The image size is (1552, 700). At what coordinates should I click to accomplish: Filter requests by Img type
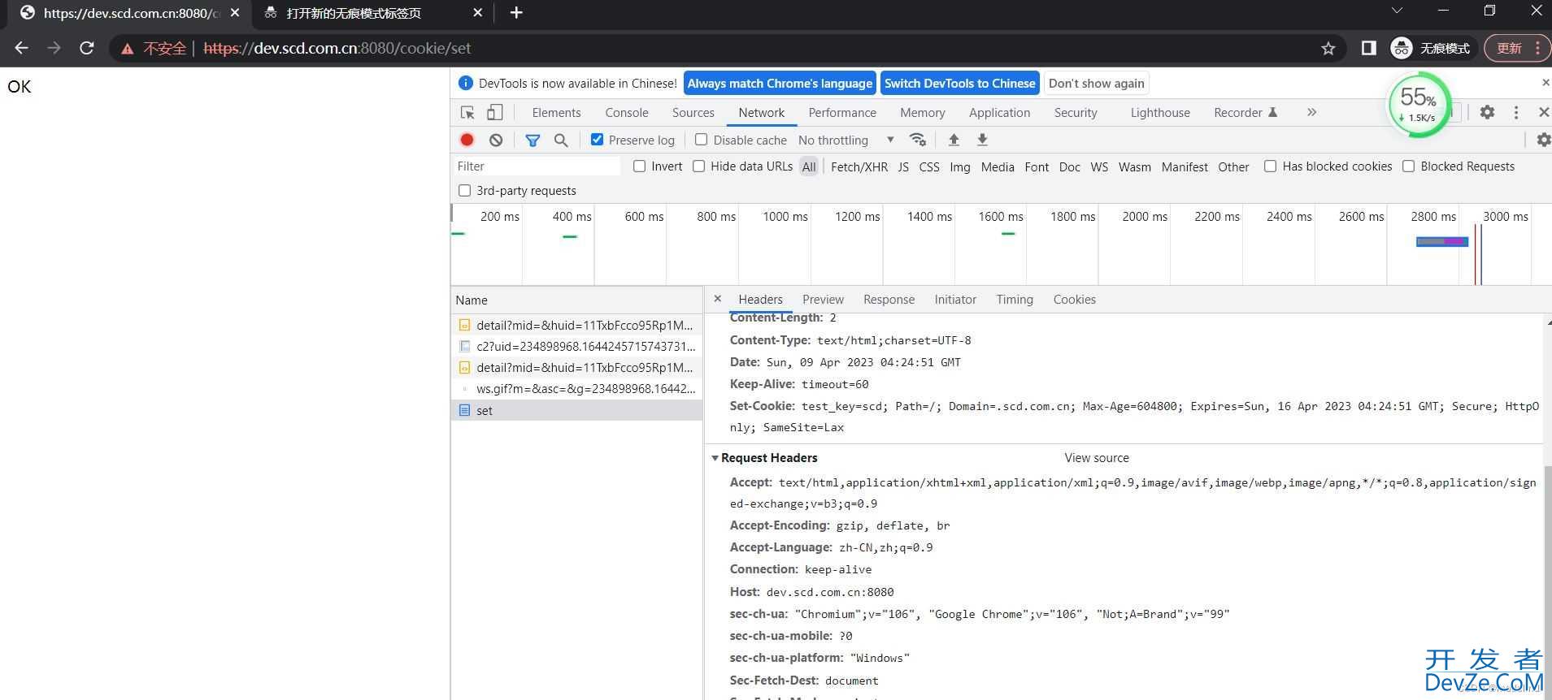click(x=960, y=166)
